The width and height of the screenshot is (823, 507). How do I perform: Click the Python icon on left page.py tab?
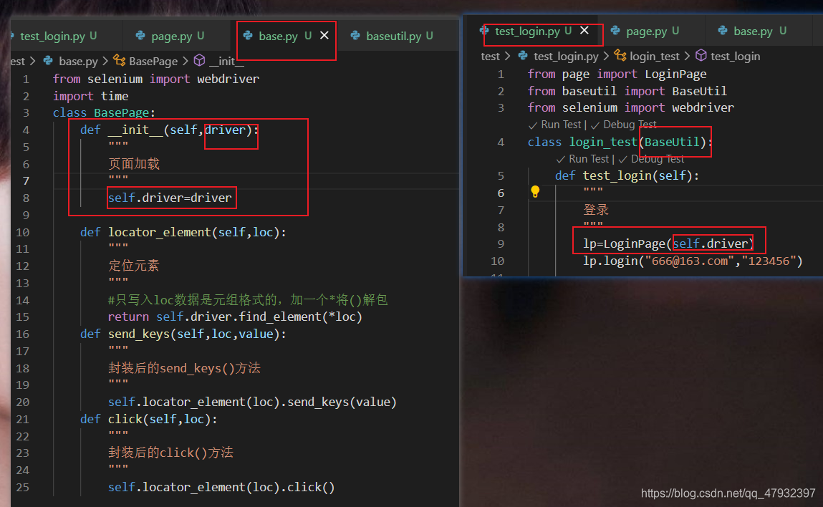click(x=140, y=36)
